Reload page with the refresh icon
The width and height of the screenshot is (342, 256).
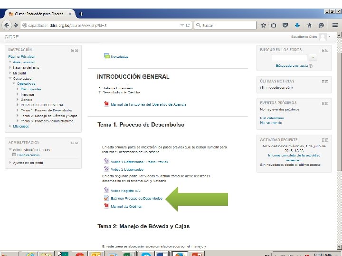[188, 25]
